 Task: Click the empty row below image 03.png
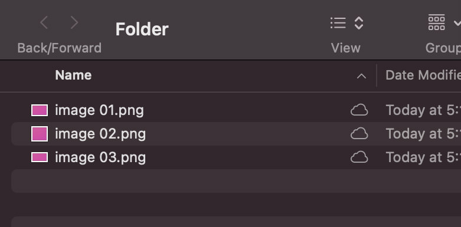tap(236, 181)
